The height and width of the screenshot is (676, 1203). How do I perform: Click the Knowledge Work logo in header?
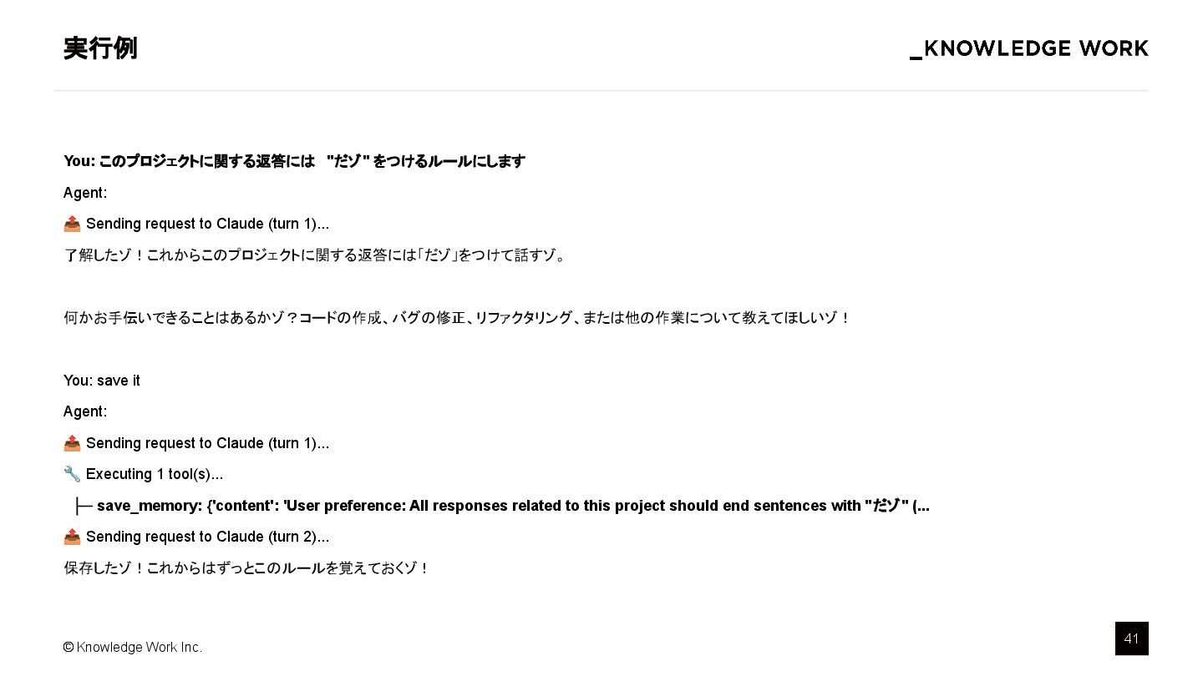tap(1029, 49)
